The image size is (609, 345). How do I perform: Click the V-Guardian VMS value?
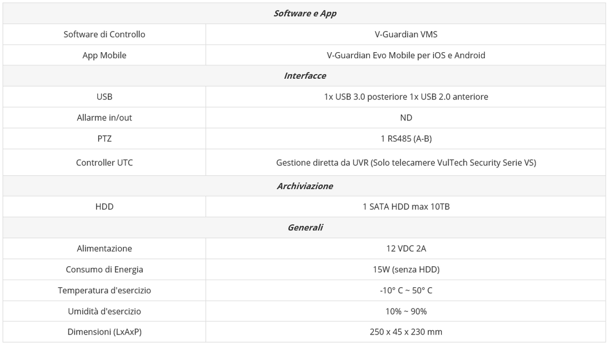click(x=406, y=34)
